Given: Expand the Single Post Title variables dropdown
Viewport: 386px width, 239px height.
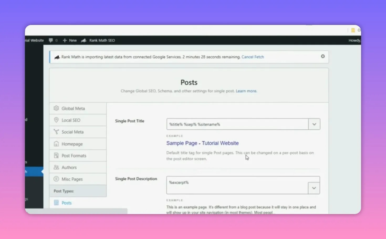Looking at the screenshot, I should point(314,124).
